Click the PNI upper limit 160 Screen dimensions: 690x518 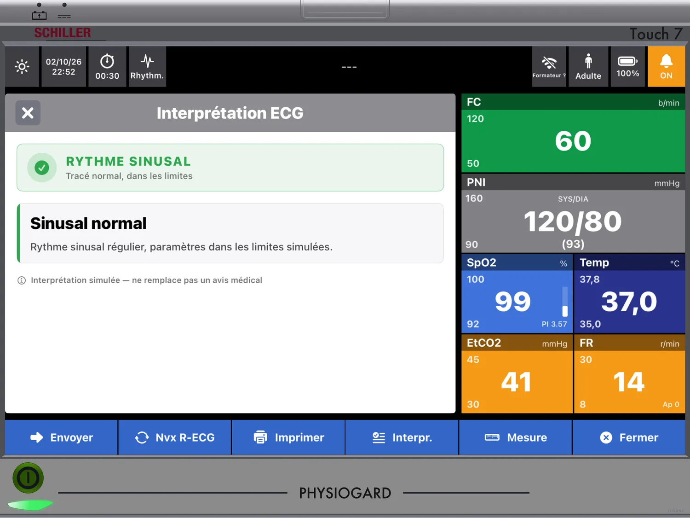coord(474,198)
